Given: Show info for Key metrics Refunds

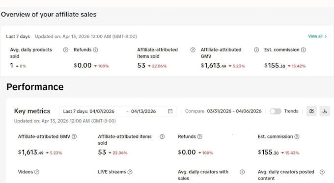Looking at the screenshot, I should tap(200, 136).
